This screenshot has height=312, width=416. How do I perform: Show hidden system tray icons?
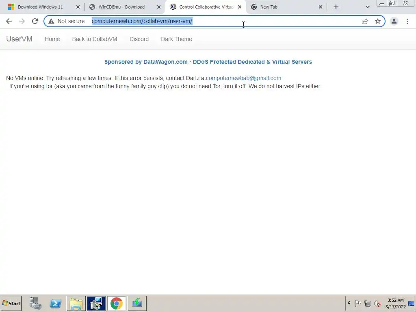click(349, 303)
